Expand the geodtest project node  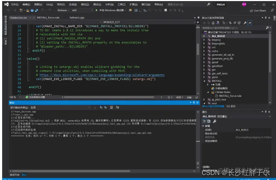204,66
